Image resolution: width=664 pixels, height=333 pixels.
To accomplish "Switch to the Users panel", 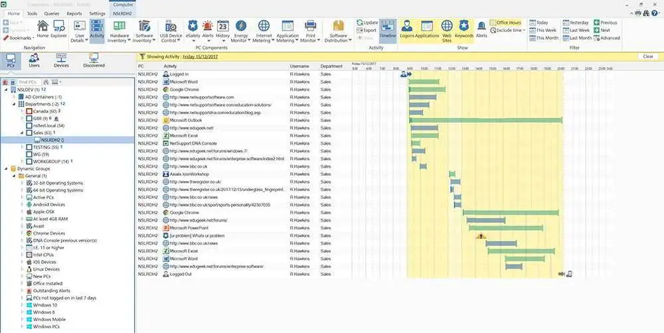I will coord(35,60).
